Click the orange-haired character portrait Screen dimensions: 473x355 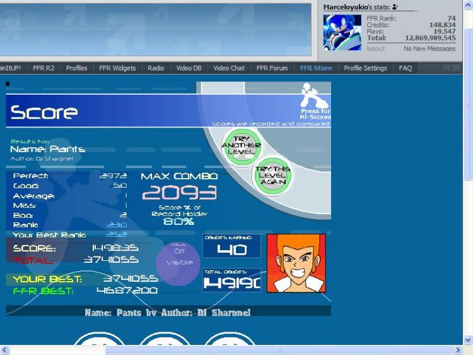(296, 263)
